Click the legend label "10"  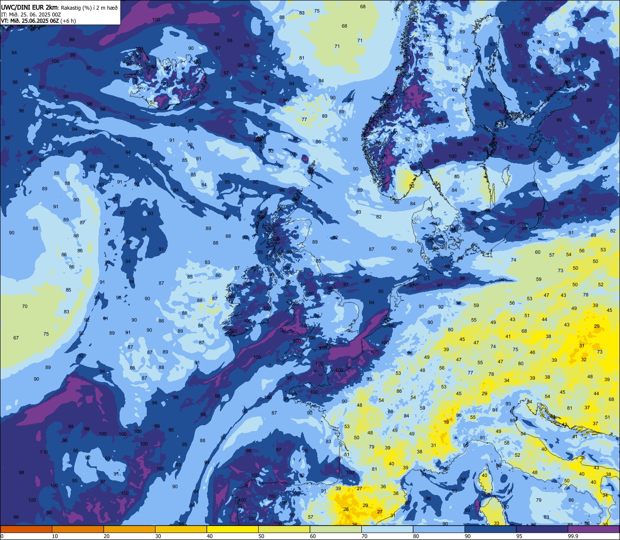point(55,536)
